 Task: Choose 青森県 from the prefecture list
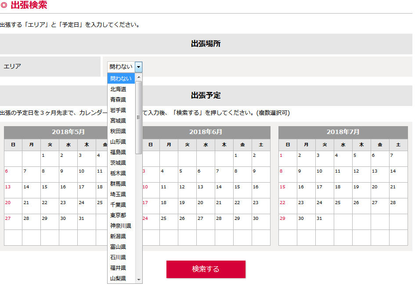(x=118, y=99)
